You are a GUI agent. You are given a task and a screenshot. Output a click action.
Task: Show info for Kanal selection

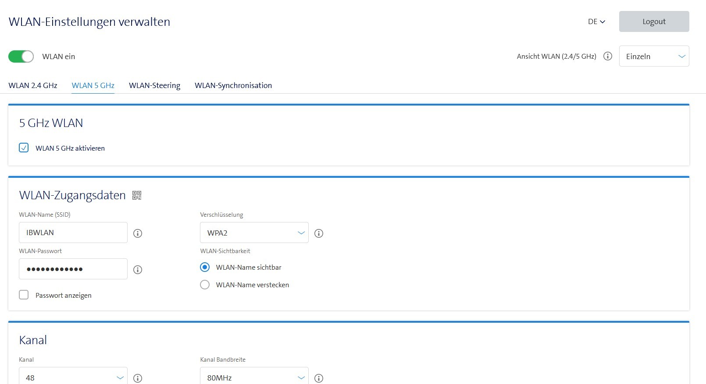[x=138, y=378]
